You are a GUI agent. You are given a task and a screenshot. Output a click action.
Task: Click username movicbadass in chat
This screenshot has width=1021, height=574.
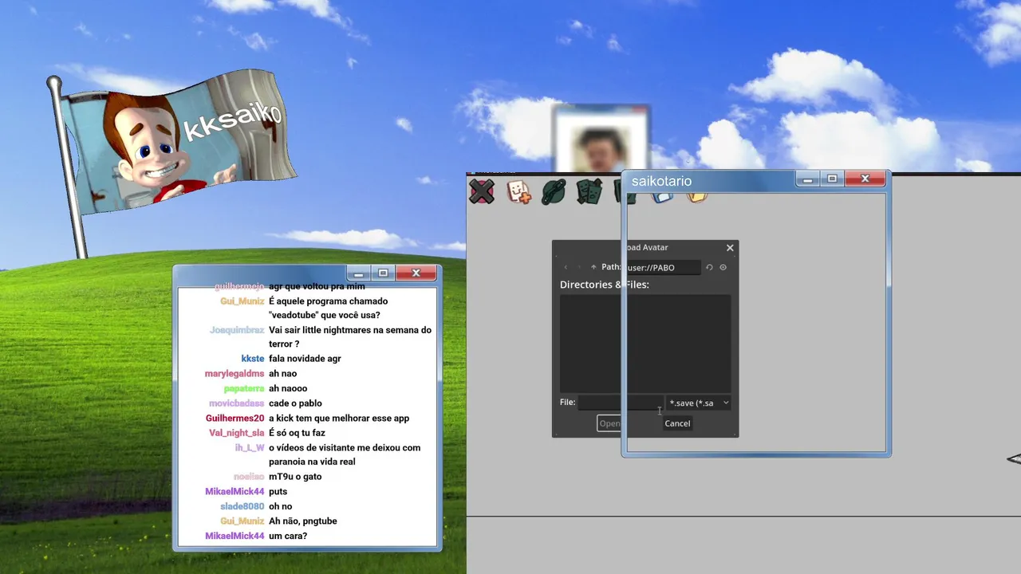[x=237, y=403]
